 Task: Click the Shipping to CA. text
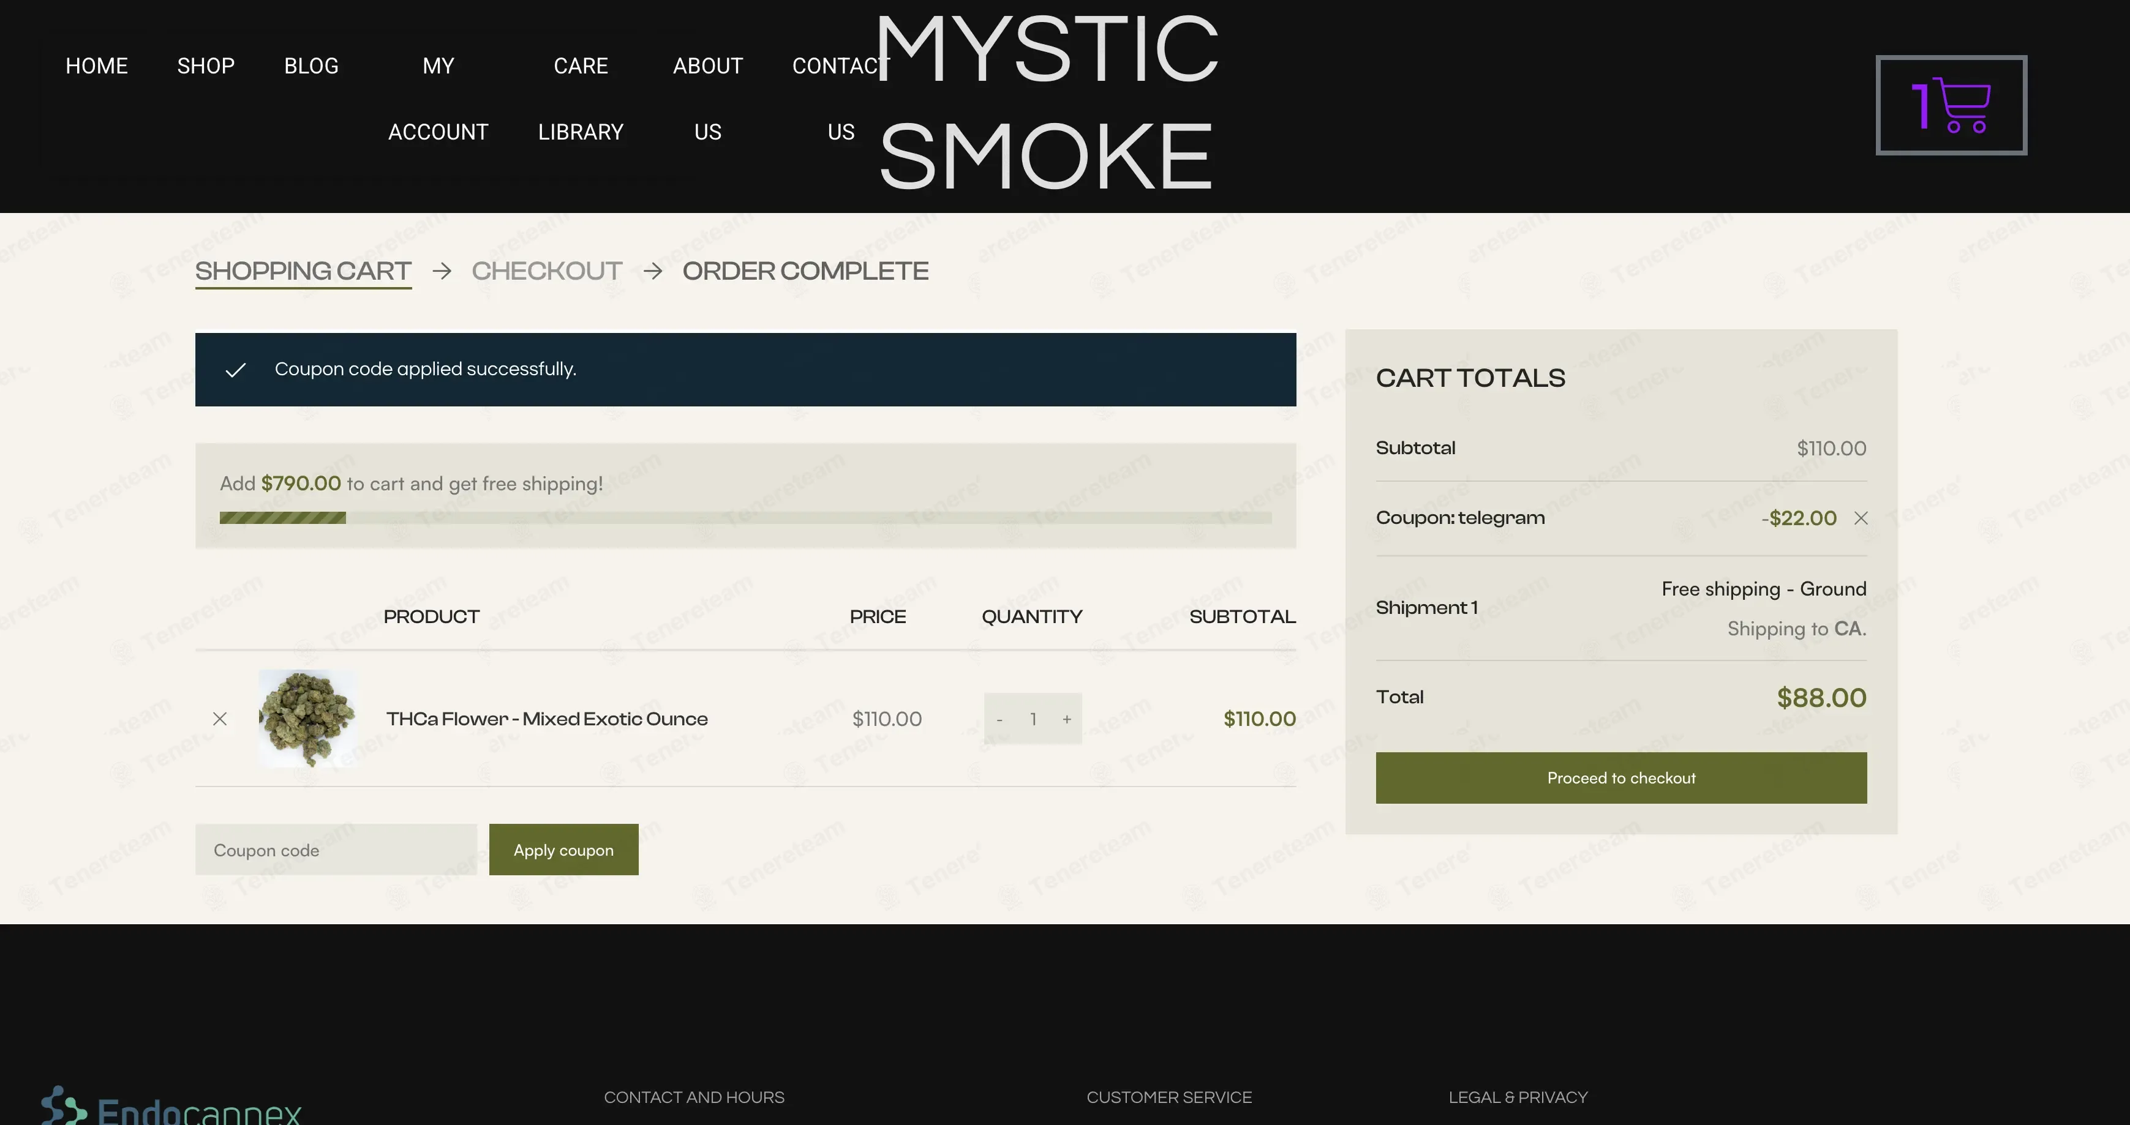pos(1796,629)
